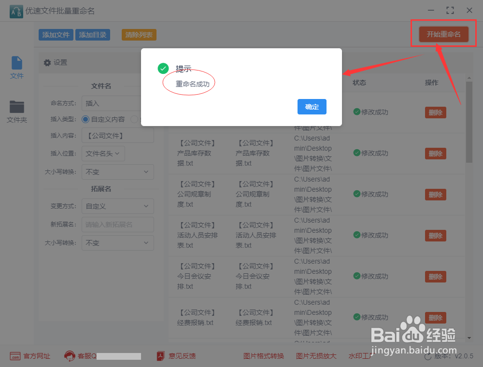The height and width of the screenshot is (367, 483).
Task: Click the 确定 button in the dialog
Action: pyautogui.click(x=312, y=107)
